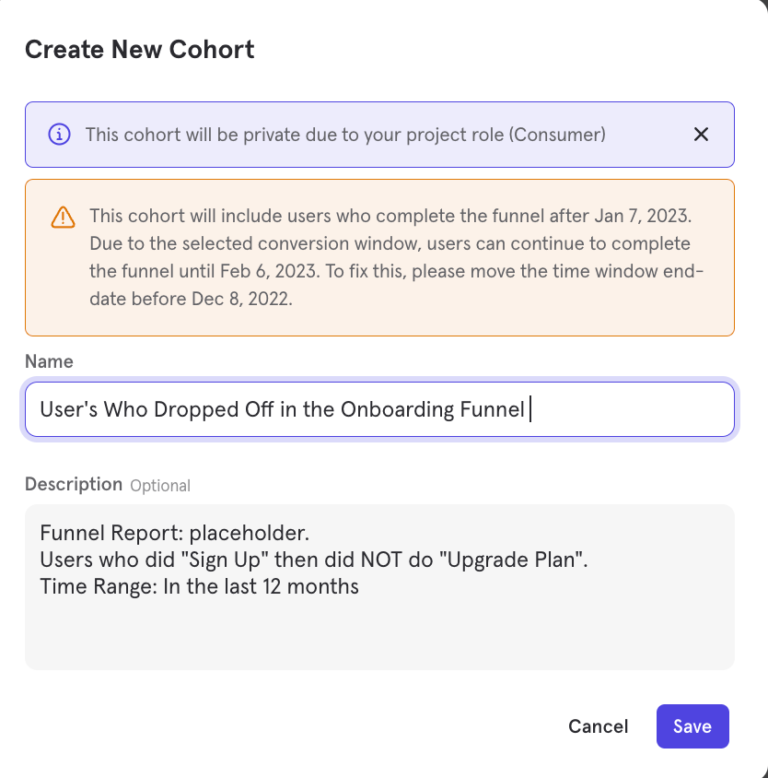The height and width of the screenshot is (778, 768).
Task: Click the 'Create New Cohort' dialog title
Action: click(139, 50)
